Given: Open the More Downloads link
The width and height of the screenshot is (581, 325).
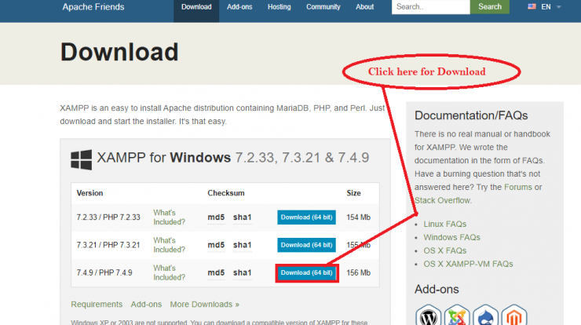Looking at the screenshot, I should [x=205, y=305].
